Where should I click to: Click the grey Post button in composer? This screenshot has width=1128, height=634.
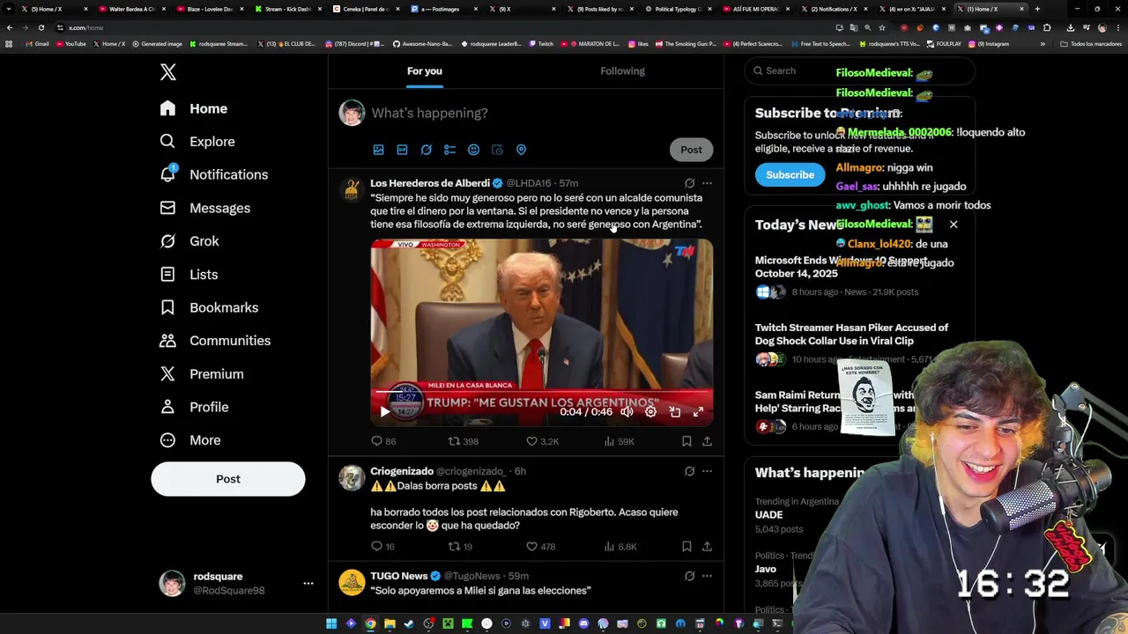click(x=691, y=150)
